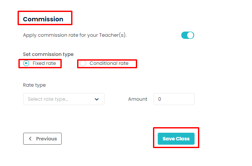Toggle the teacher commission rate switch

coord(188,35)
